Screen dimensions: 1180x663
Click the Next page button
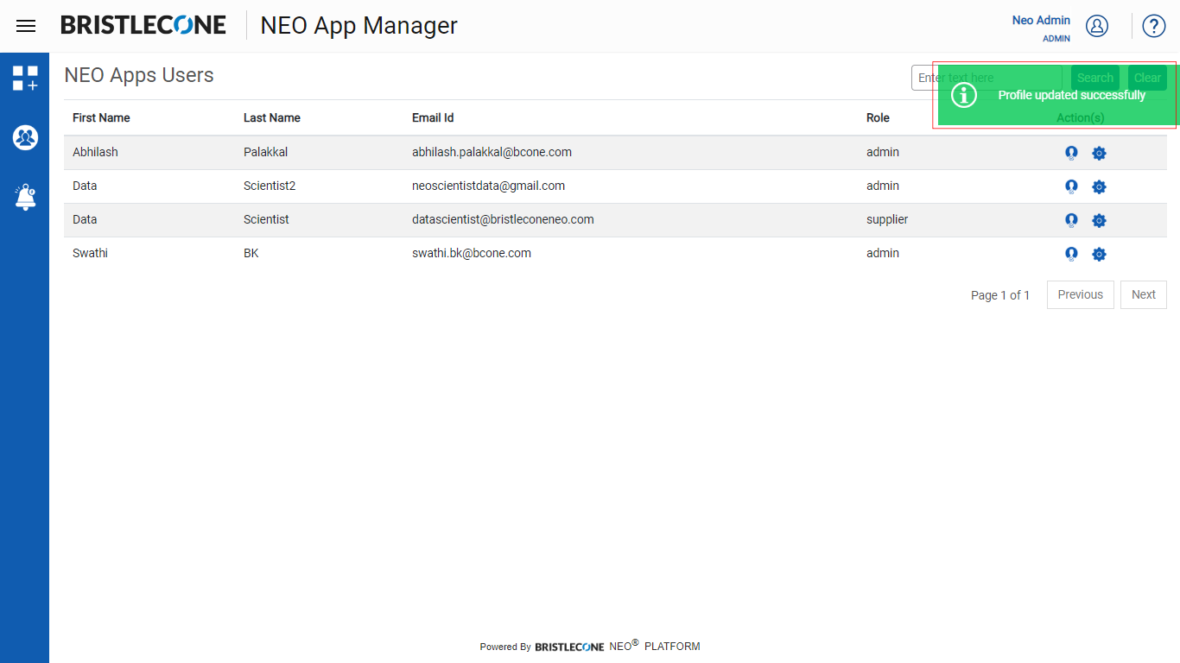point(1144,294)
